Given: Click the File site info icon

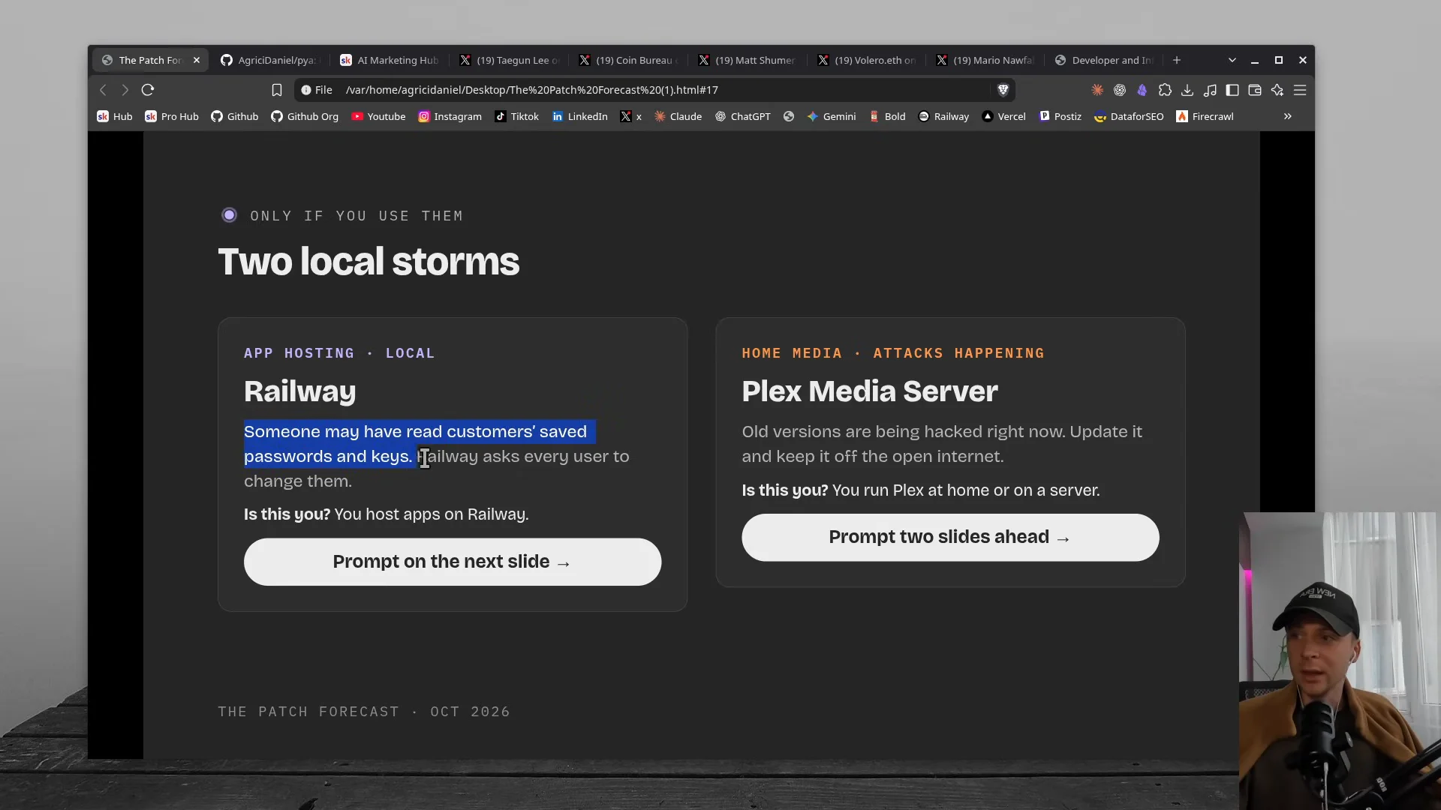Looking at the screenshot, I should pyautogui.click(x=316, y=90).
